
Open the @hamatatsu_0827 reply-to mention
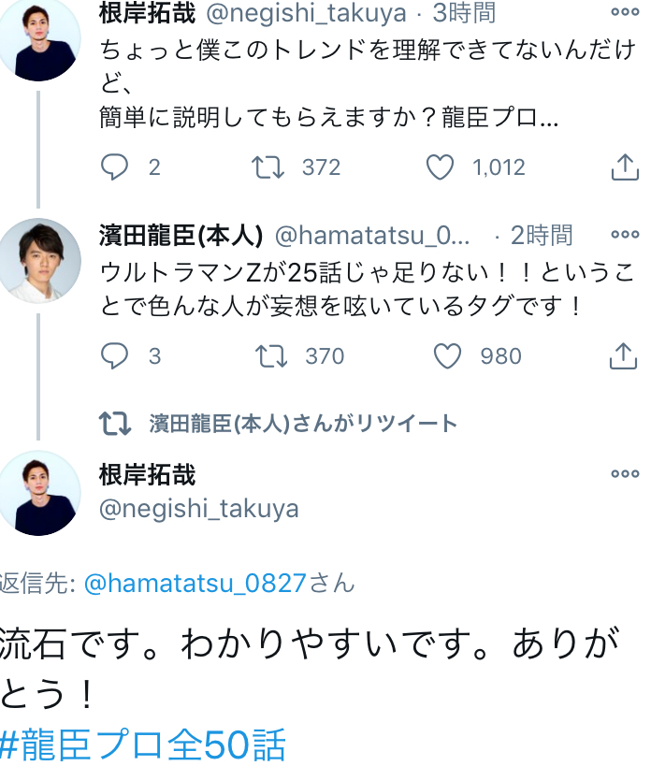point(195,584)
